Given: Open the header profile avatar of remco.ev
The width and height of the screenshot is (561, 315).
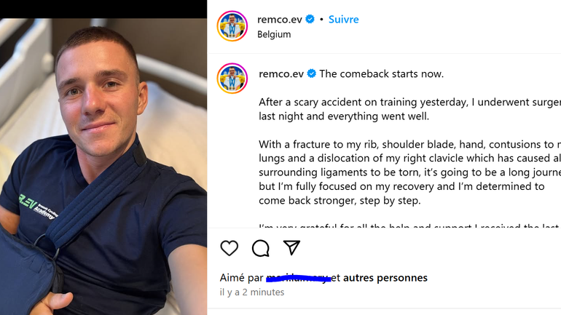Looking at the screenshot, I should point(232,26).
